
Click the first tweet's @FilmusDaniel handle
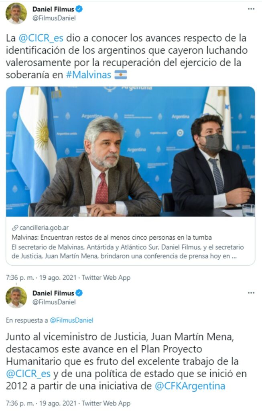[x=54, y=18]
